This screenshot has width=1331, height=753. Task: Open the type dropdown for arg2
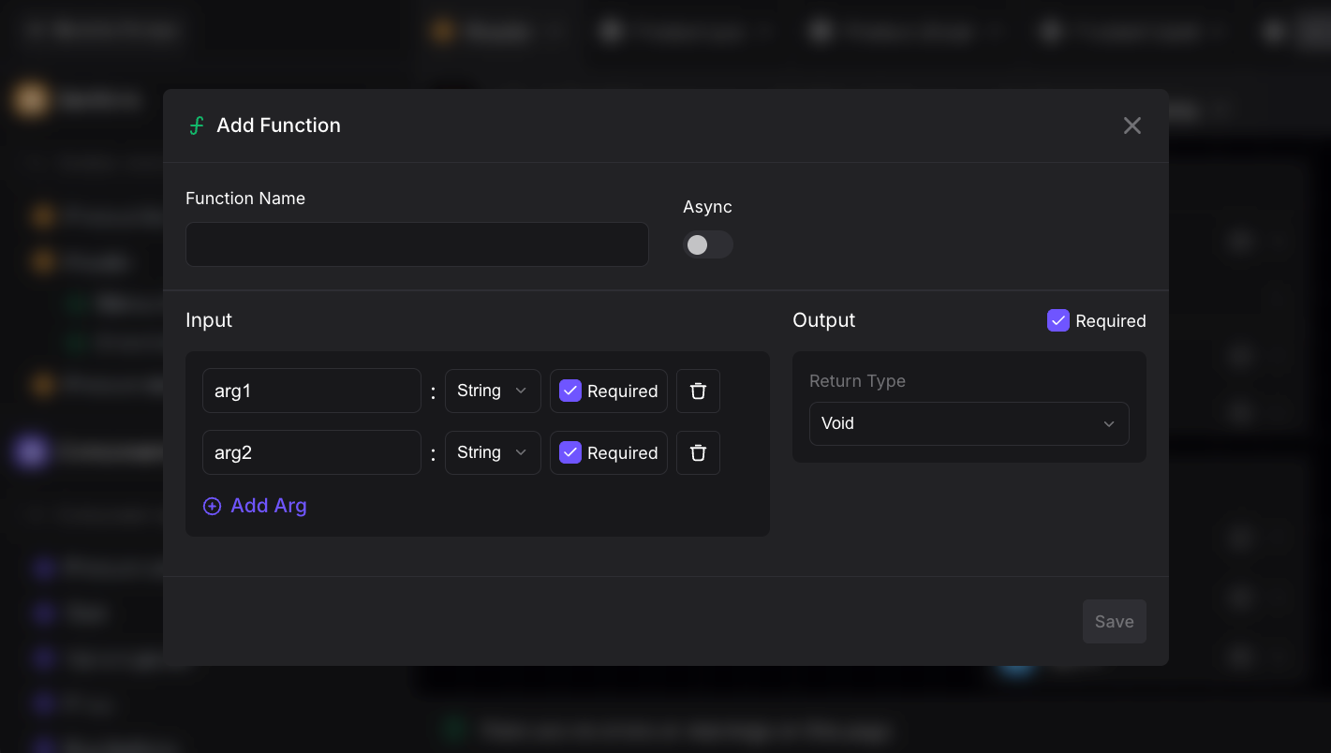[493, 452]
